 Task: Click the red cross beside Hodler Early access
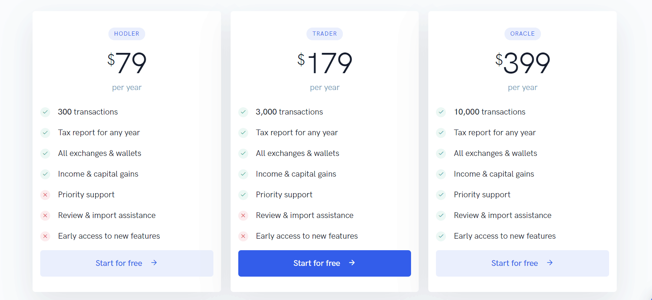pos(45,236)
